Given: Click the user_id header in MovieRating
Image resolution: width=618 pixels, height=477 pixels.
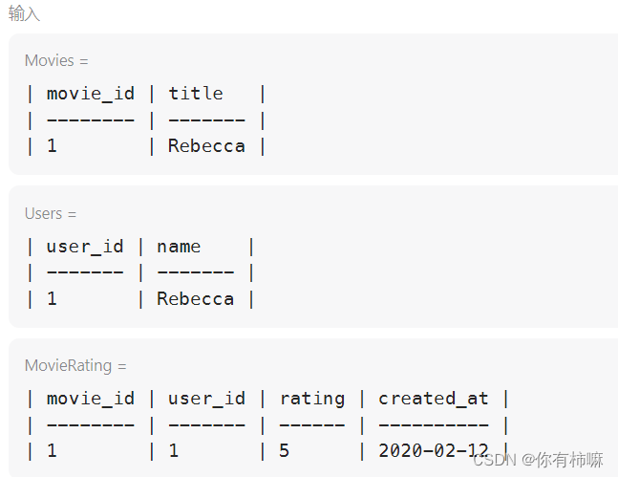Looking at the screenshot, I should pyautogui.click(x=206, y=399).
